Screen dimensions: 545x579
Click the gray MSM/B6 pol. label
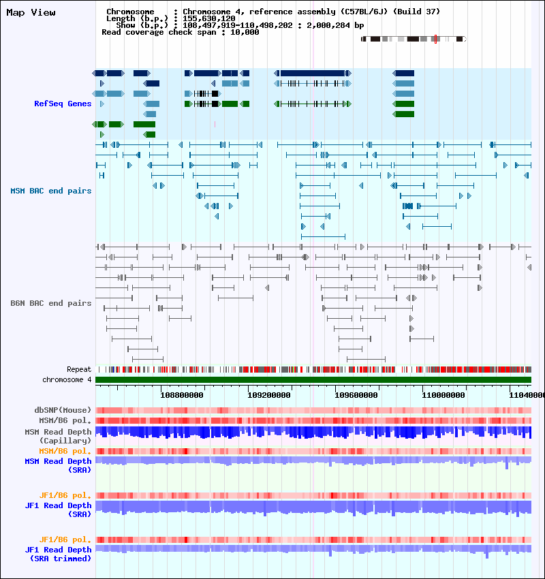coord(65,420)
